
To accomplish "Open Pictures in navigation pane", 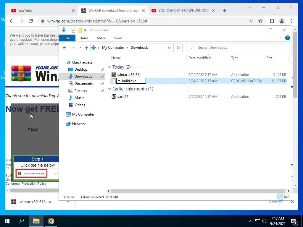I will (x=80, y=91).
